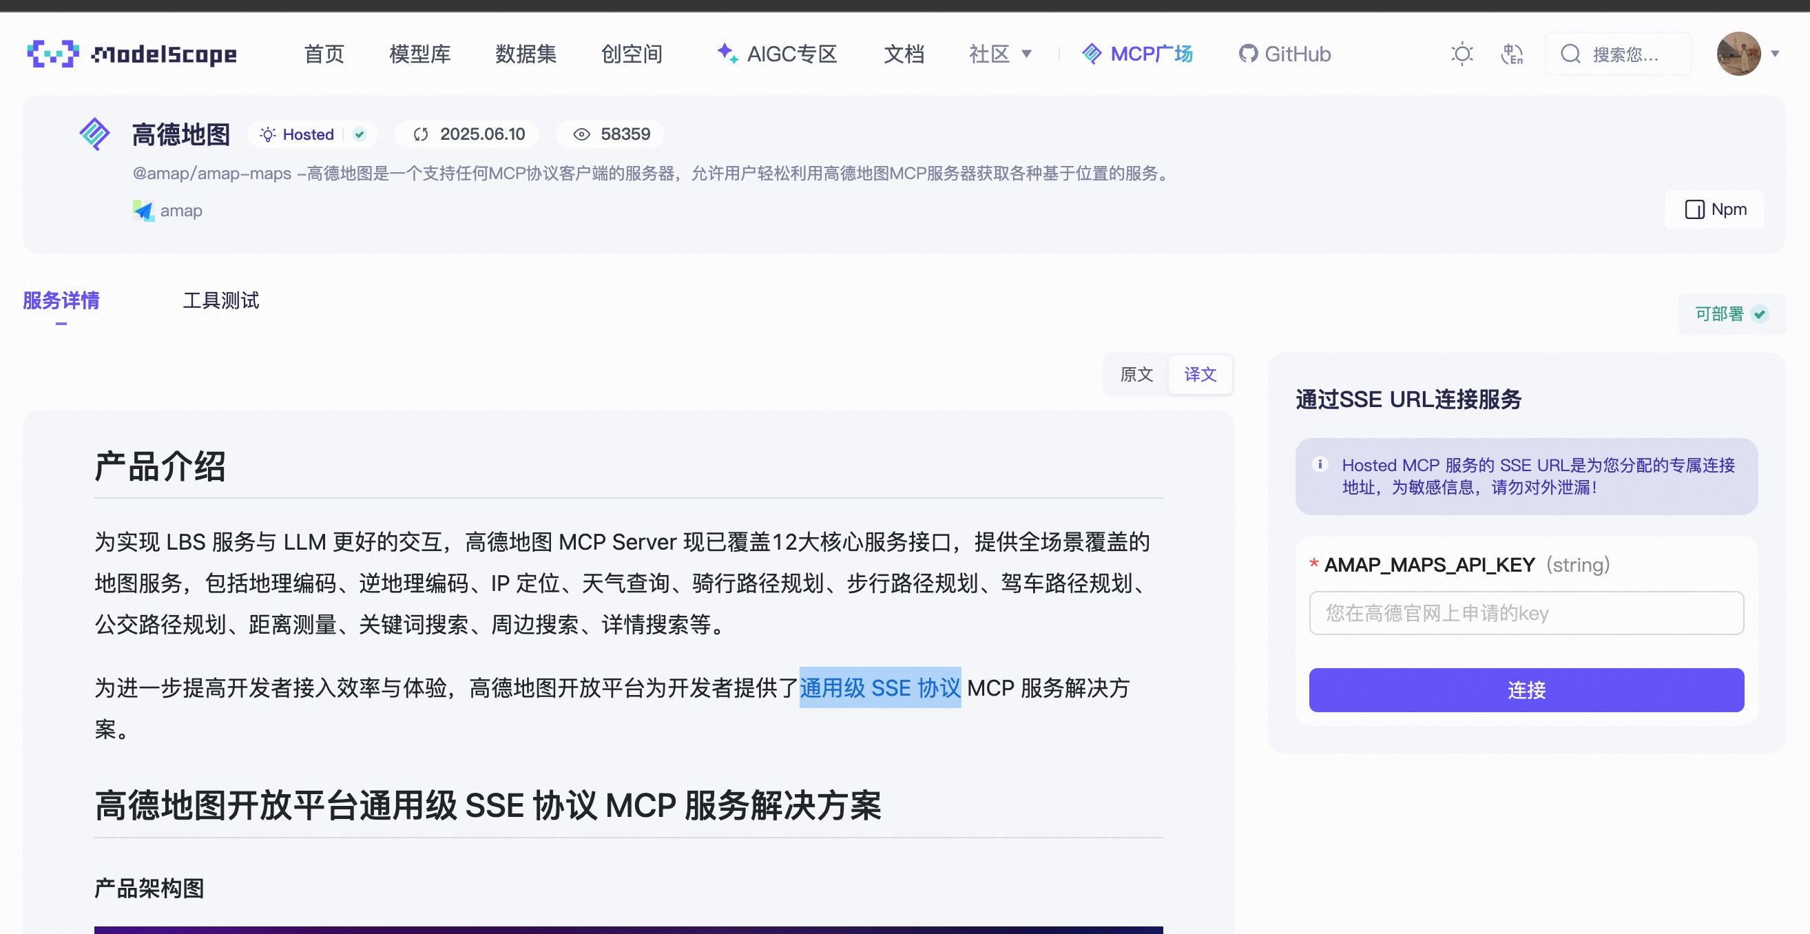Click the SSE URL notice text

click(x=1538, y=476)
